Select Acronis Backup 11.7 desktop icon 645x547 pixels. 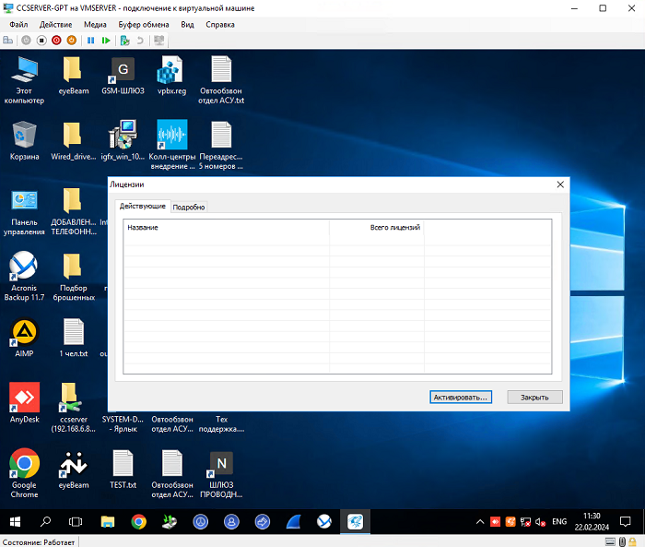24,268
